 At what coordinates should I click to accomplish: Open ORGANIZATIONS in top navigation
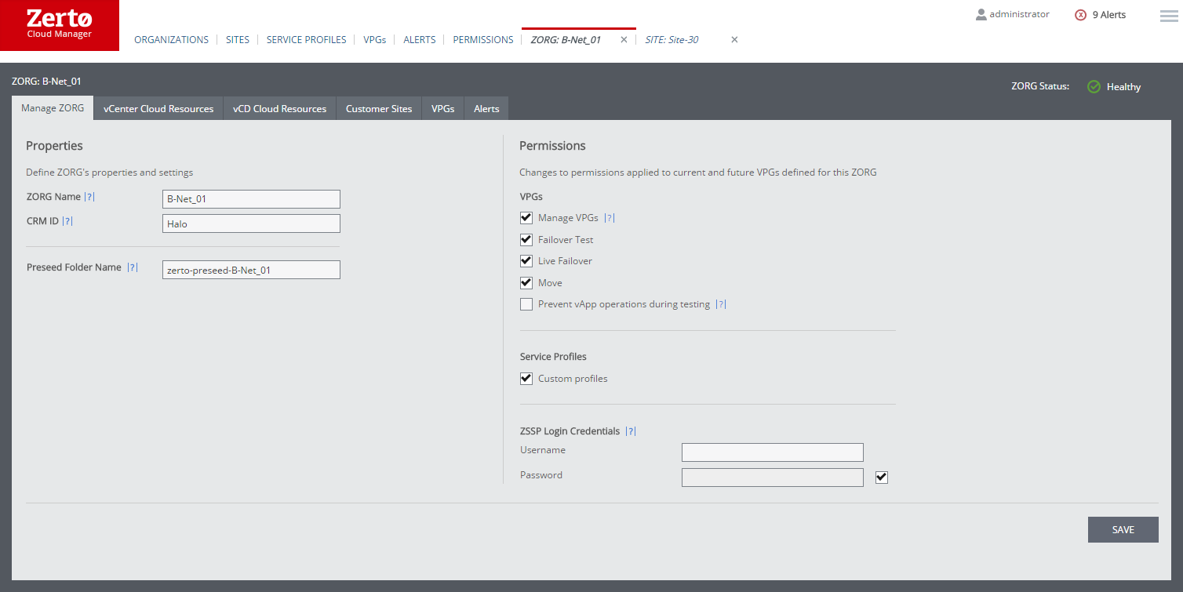click(x=172, y=40)
